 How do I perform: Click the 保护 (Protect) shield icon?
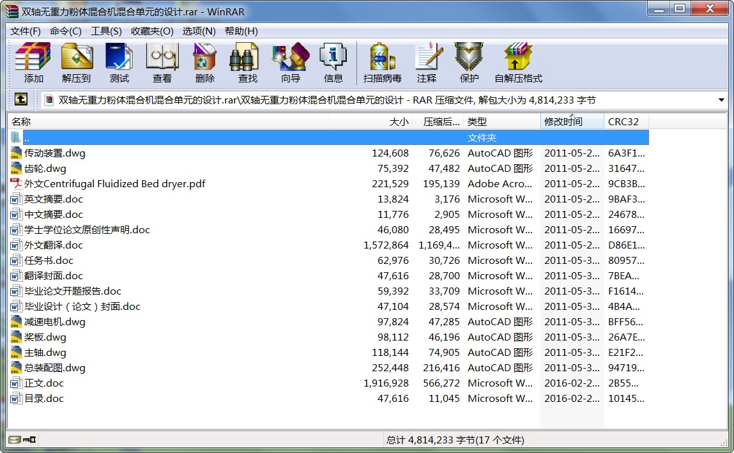point(469,63)
